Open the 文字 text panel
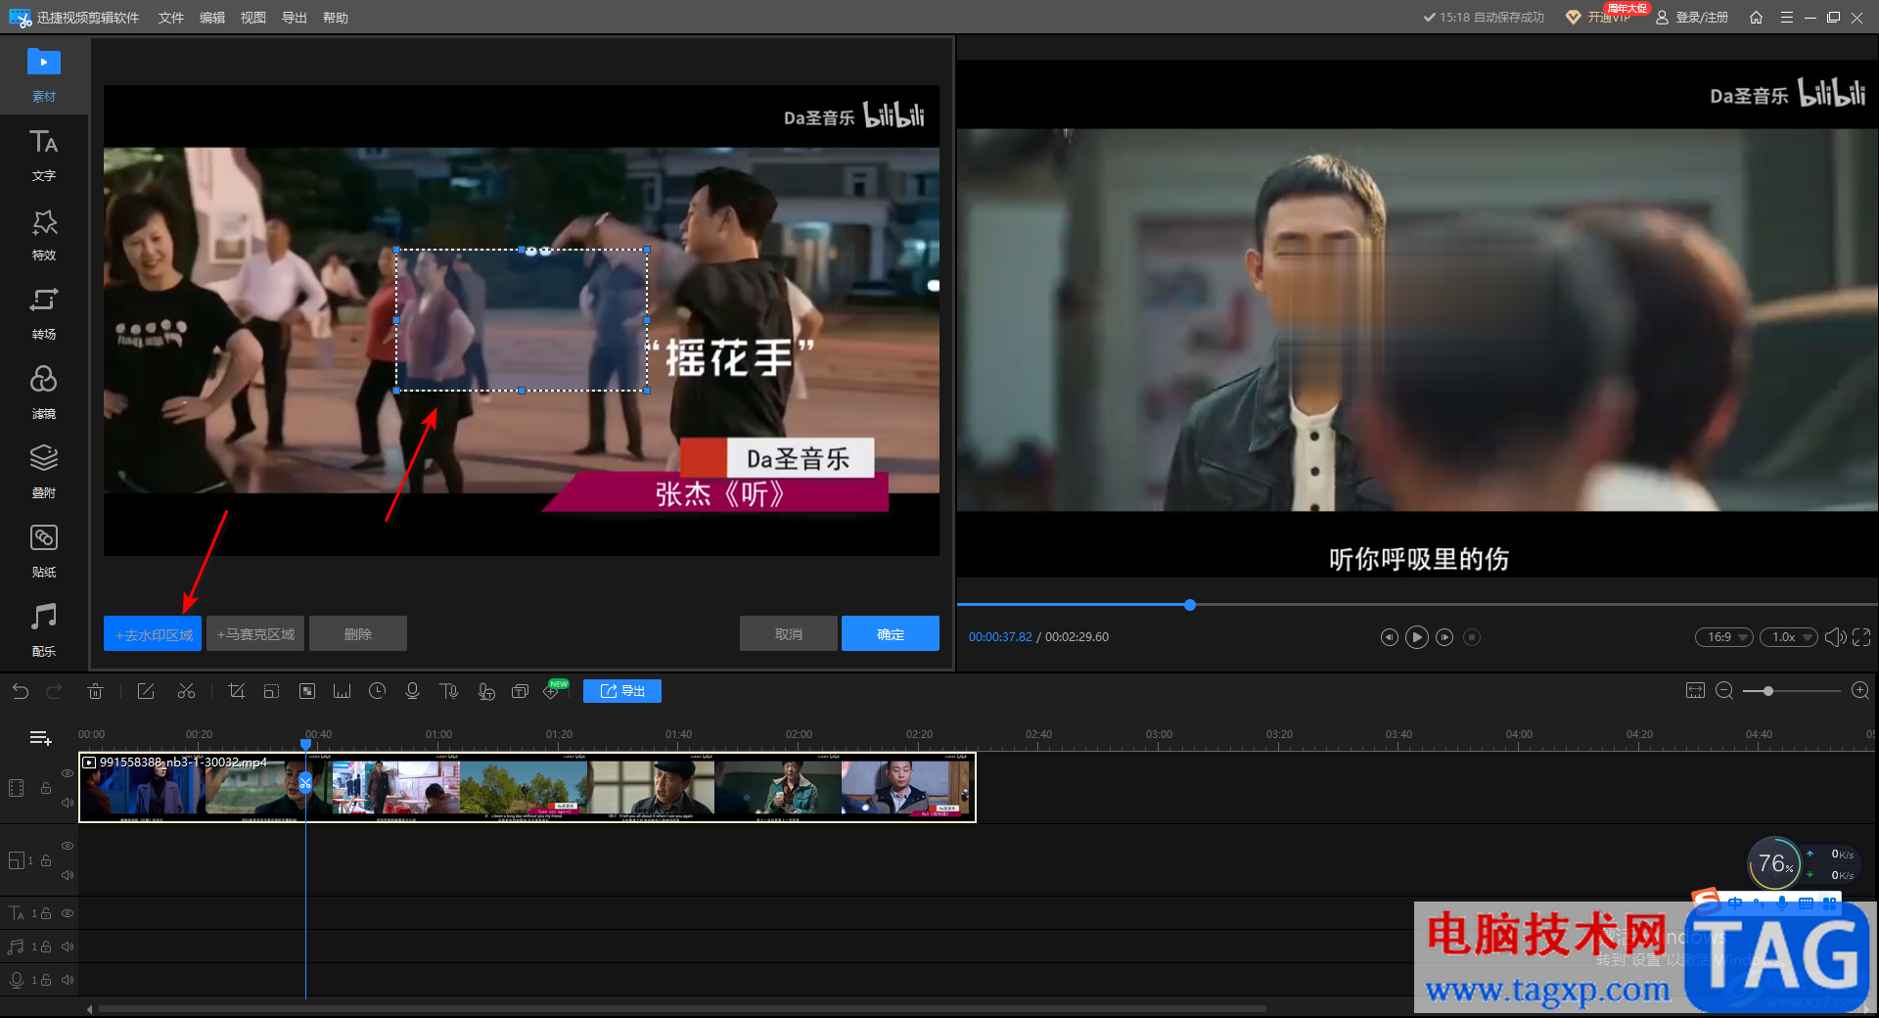1879x1018 pixels. click(44, 155)
